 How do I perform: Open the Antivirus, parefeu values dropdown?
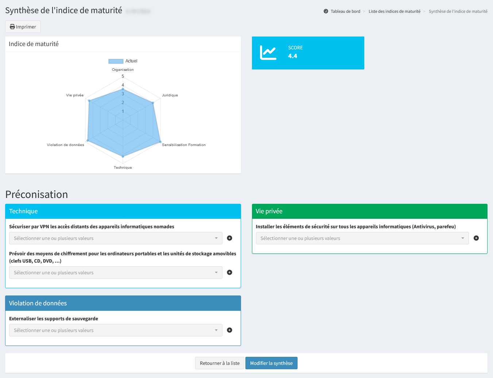click(x=362, y=238)
